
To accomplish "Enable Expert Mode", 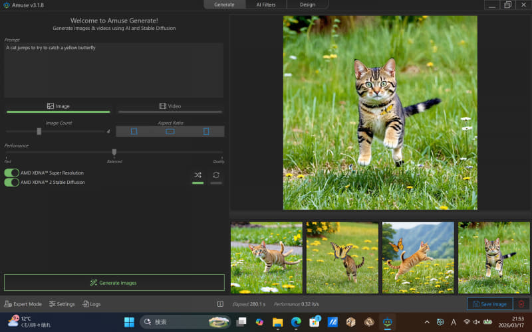I will click(x=23, y=304).
